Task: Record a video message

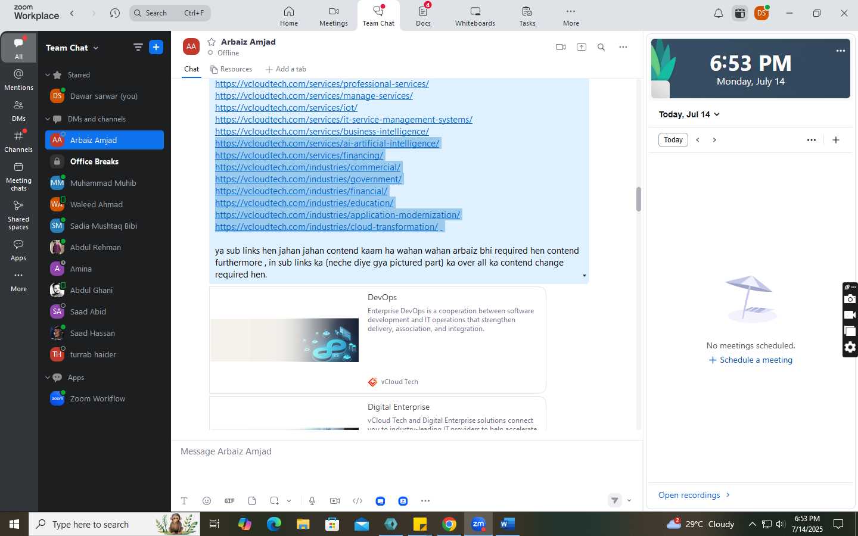Action: click(x=335, y=501)
